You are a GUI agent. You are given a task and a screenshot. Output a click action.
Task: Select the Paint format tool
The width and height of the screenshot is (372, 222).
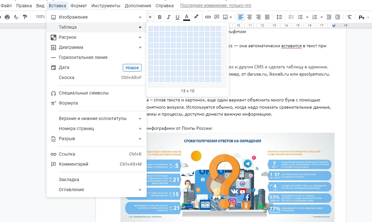(25, 17)
